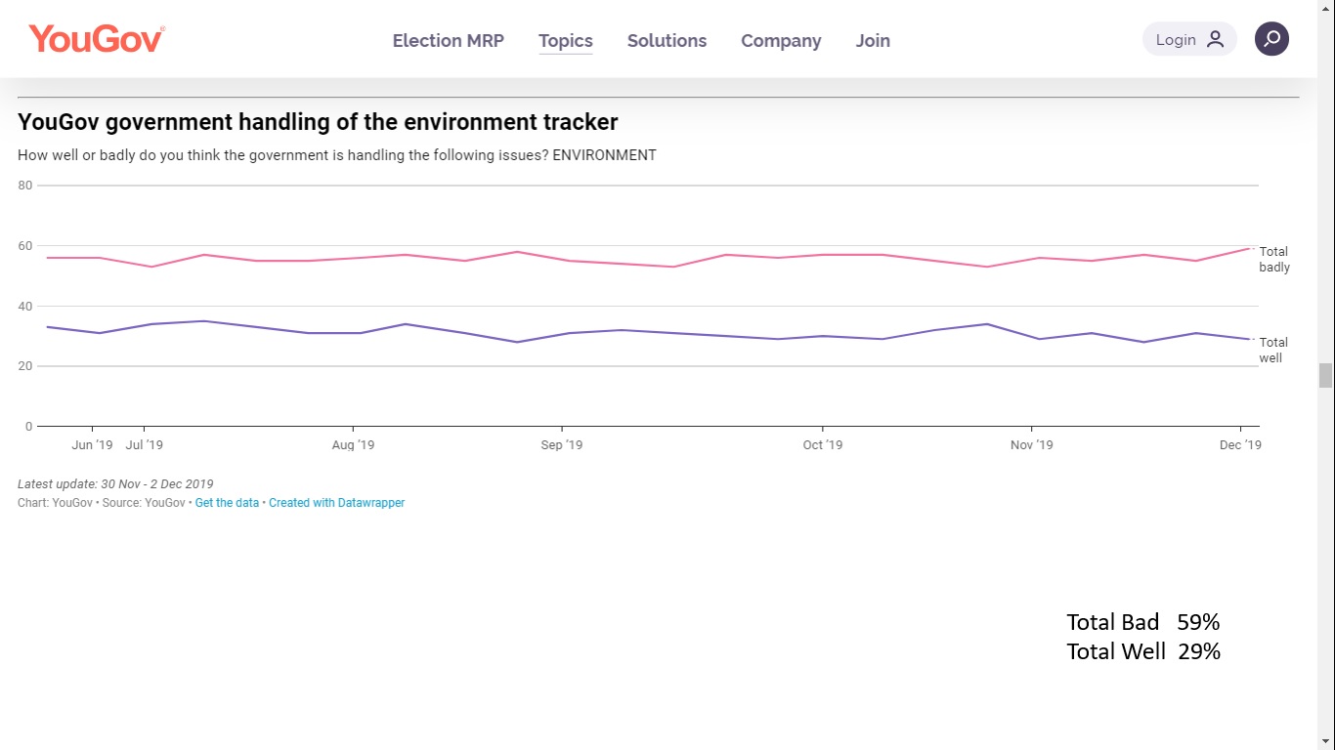This screenshot has height=750, width=1335.
Task: Click the 60 y-axis value
Action: click(25, 246)
